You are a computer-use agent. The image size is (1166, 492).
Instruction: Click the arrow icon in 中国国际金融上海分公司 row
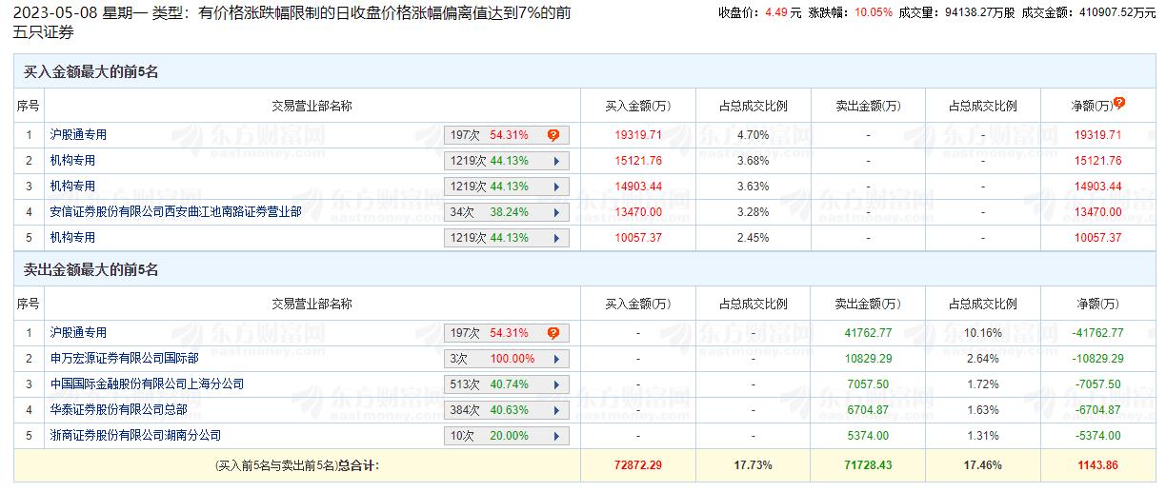554,384
